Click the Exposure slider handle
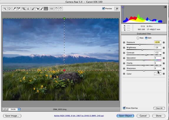The width and height of the screenshot is (169, 120). [140, 44]
